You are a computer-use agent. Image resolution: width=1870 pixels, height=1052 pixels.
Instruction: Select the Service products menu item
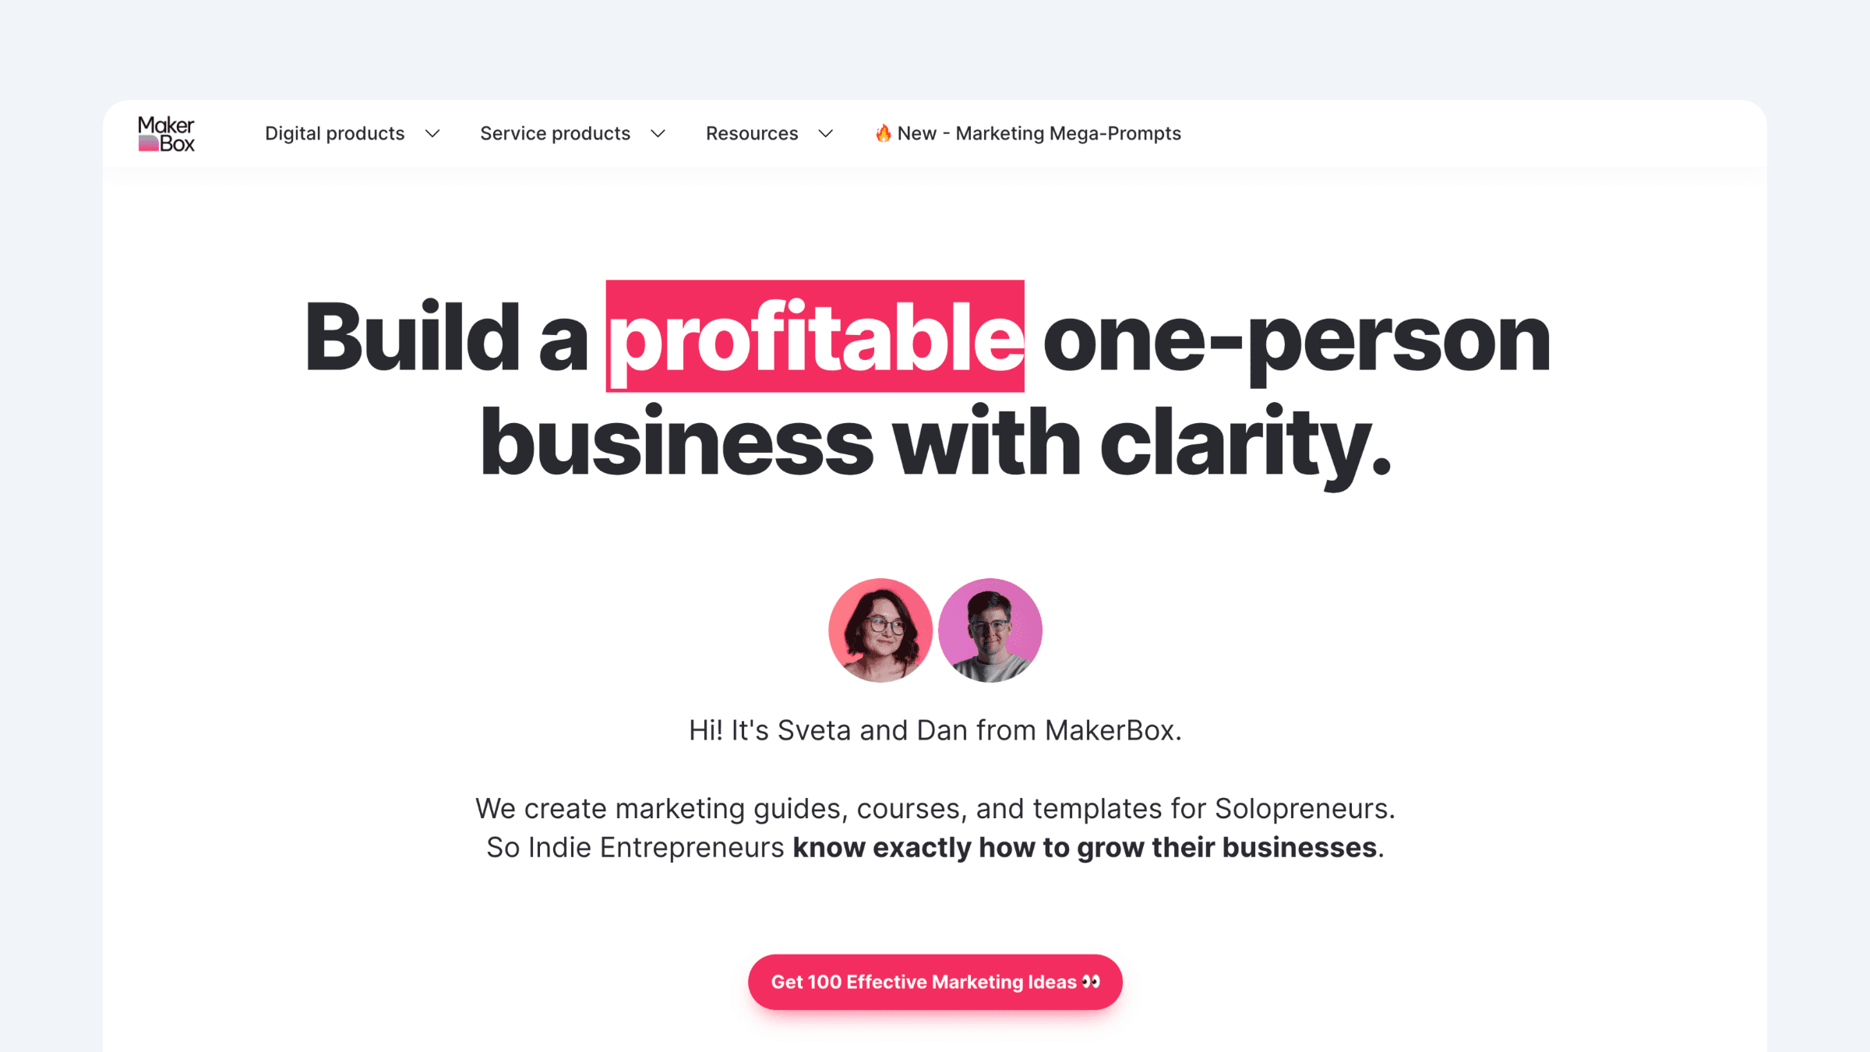[555, 132]
